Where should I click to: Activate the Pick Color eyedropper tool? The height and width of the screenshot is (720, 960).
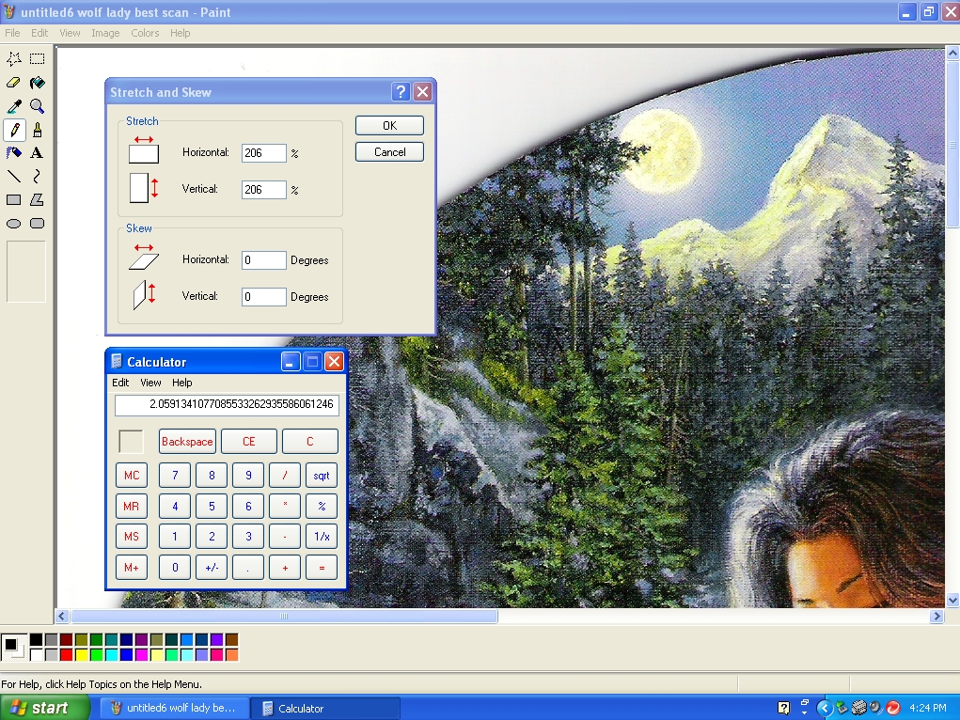point(14,106)
